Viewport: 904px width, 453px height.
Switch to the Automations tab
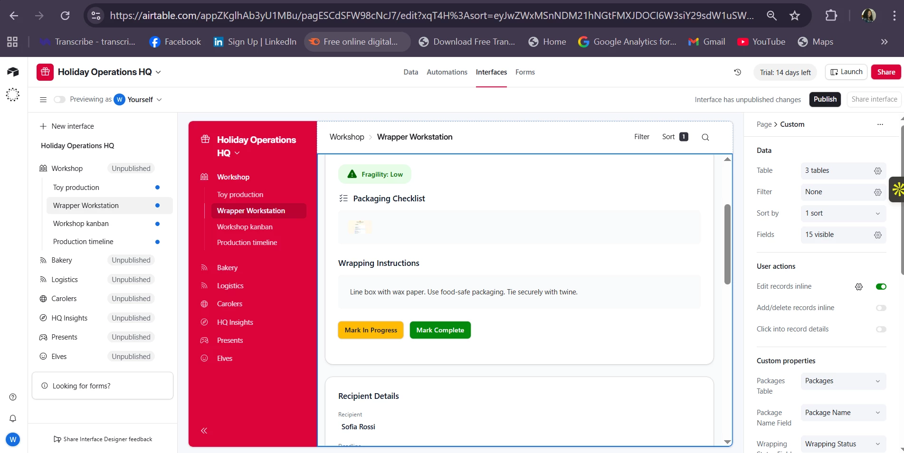(x=447, y=72)
